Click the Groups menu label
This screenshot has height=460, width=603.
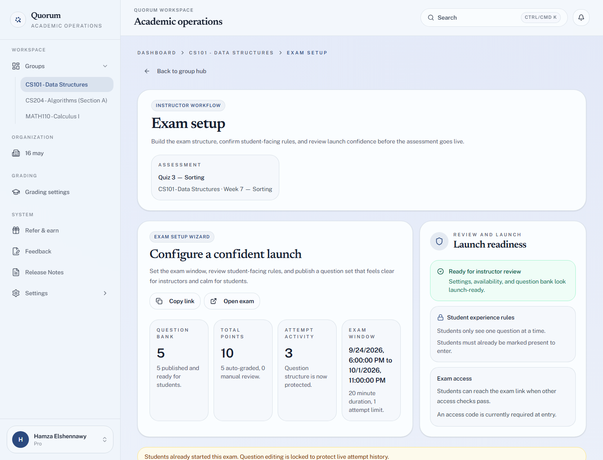35,66
